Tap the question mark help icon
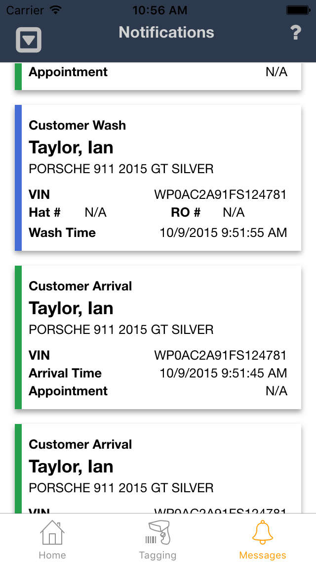Image resolution: width=316 pixels, height=562 pixels. click(x=295, y=33)
